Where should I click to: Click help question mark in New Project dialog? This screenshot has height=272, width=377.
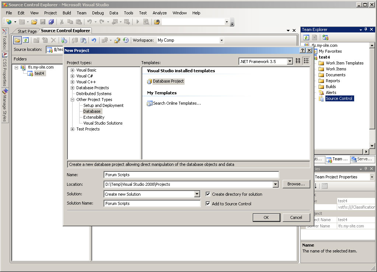[303, 50]
